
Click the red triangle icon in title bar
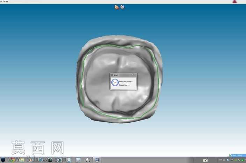pos(234,1)
